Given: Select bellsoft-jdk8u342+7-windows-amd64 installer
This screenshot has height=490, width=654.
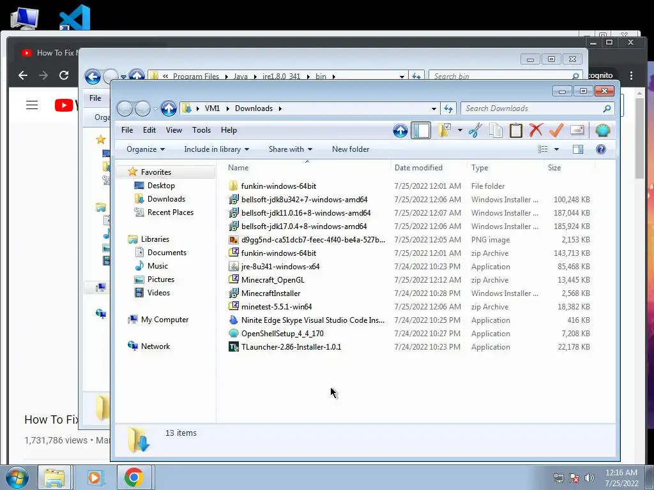Looking at the screenshot, I should (x=304, y=200).
